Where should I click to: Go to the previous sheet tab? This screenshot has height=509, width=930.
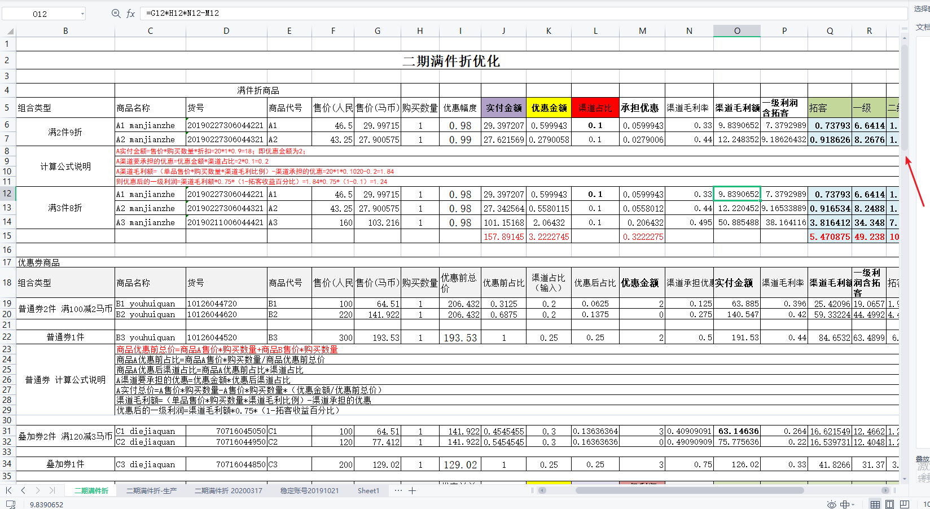pyautogui.click(x=23, y=490)
